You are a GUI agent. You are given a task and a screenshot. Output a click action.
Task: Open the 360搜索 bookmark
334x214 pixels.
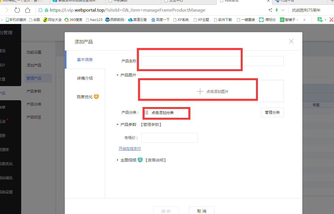coord(74,20)
